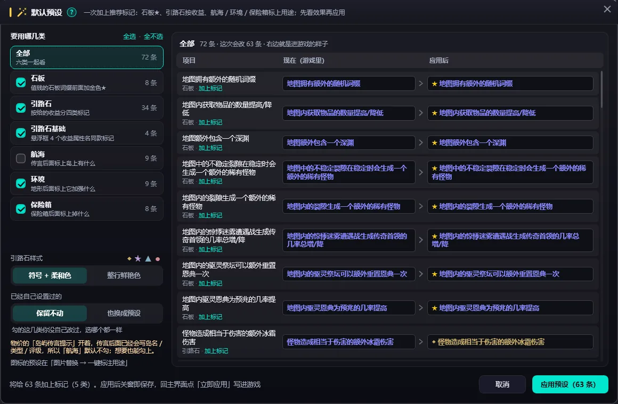The image size is (618, 404).
Task: Click the 全不选 link
Action: click(153, 36)
